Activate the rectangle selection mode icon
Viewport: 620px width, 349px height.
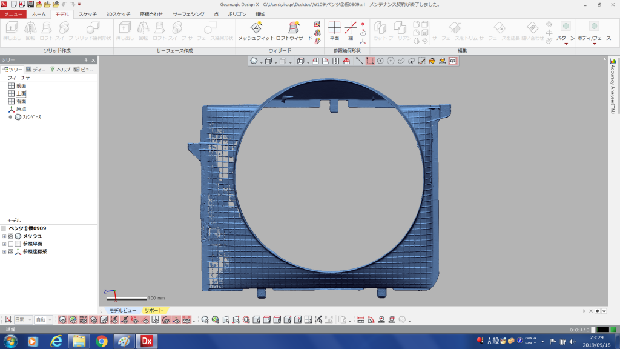pyautogui.click(x=370, y=61)
